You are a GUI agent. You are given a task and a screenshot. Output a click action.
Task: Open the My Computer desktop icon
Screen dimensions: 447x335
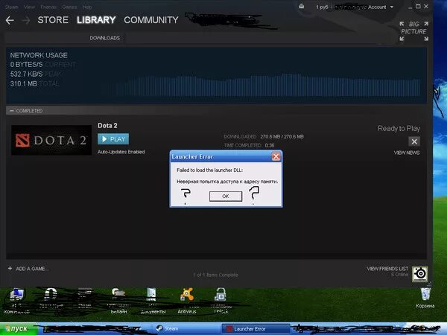click(x=17, y=301)
